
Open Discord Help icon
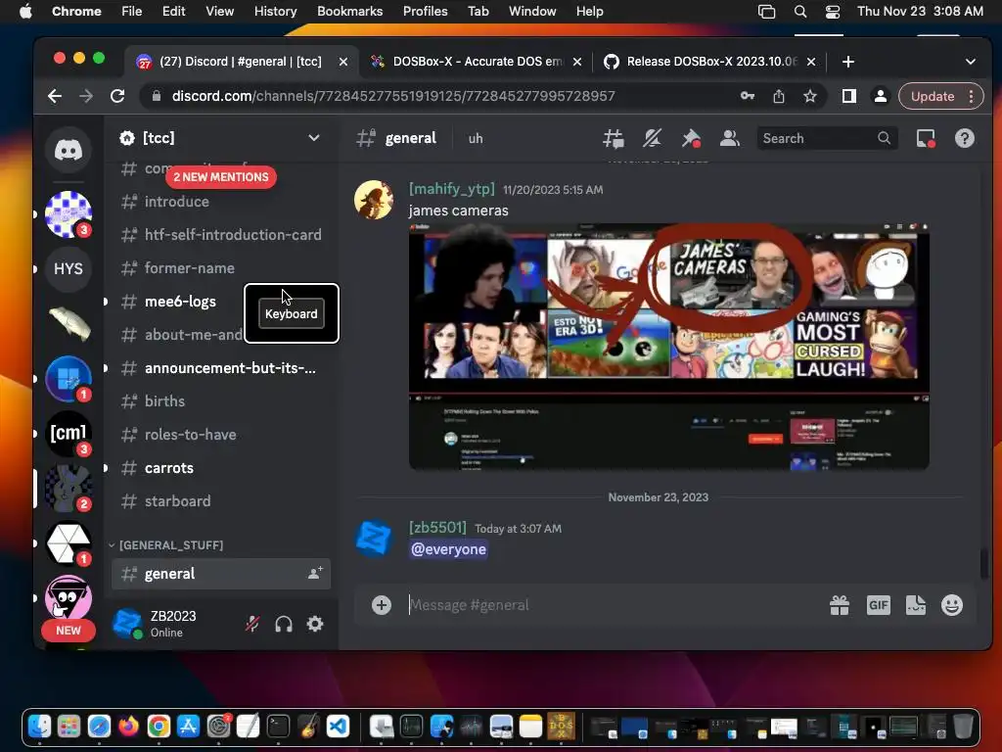pyautogui.click(x=964, y=138)
